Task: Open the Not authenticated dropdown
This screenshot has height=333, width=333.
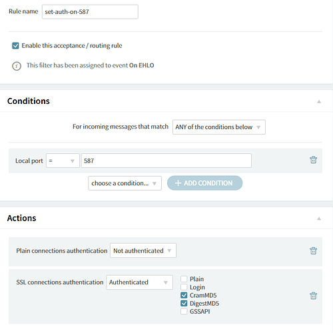Action: [x=143, y=250]
